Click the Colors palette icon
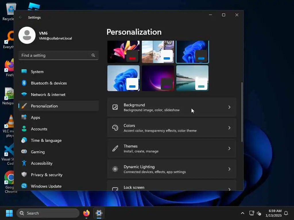The height and width of the screenshot is (220, 294). coord(115,127)
